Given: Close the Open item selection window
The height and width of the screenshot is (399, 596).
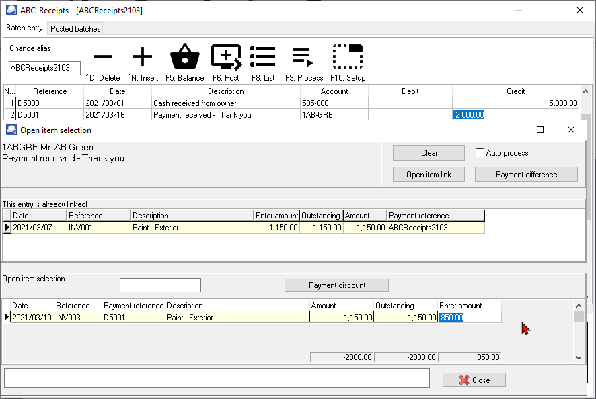Looking at the screenshot, I should tap(474, 380).
